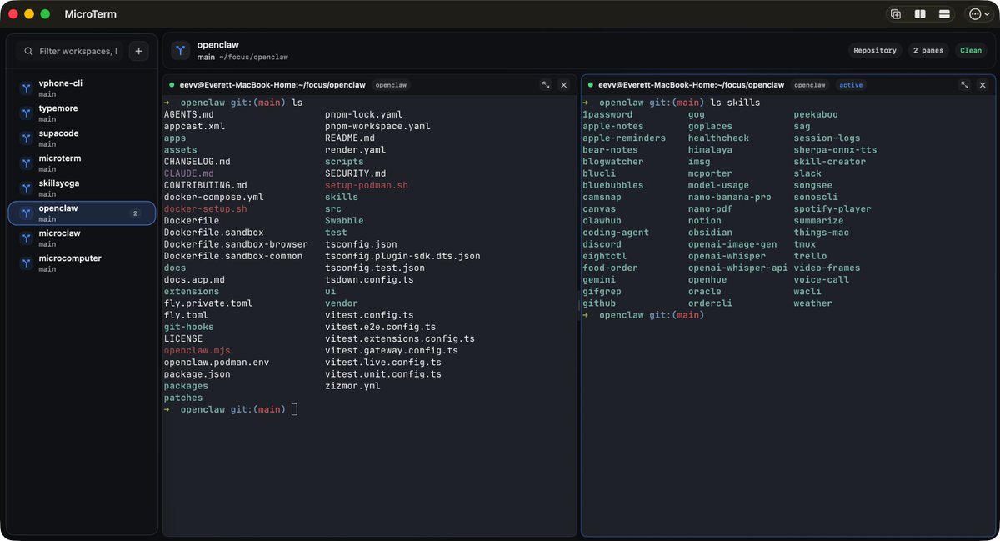
Task: Click zizmor.yml in the listing
Action: pyautogui.click(x=352, y=386)
